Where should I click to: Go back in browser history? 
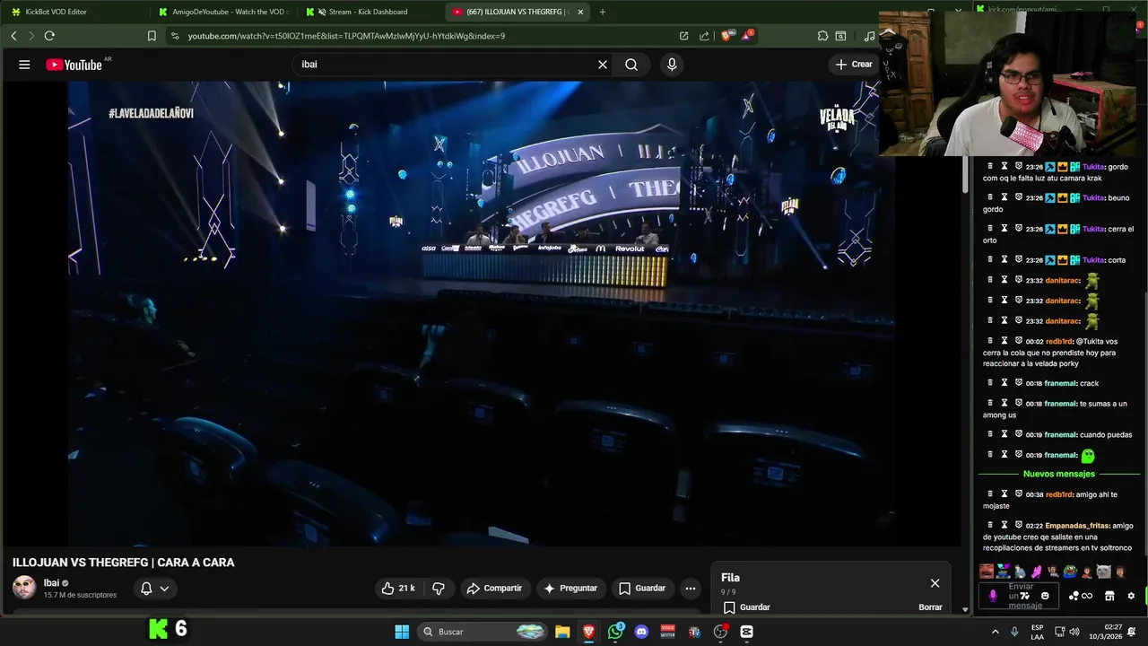tap(13, 36)
